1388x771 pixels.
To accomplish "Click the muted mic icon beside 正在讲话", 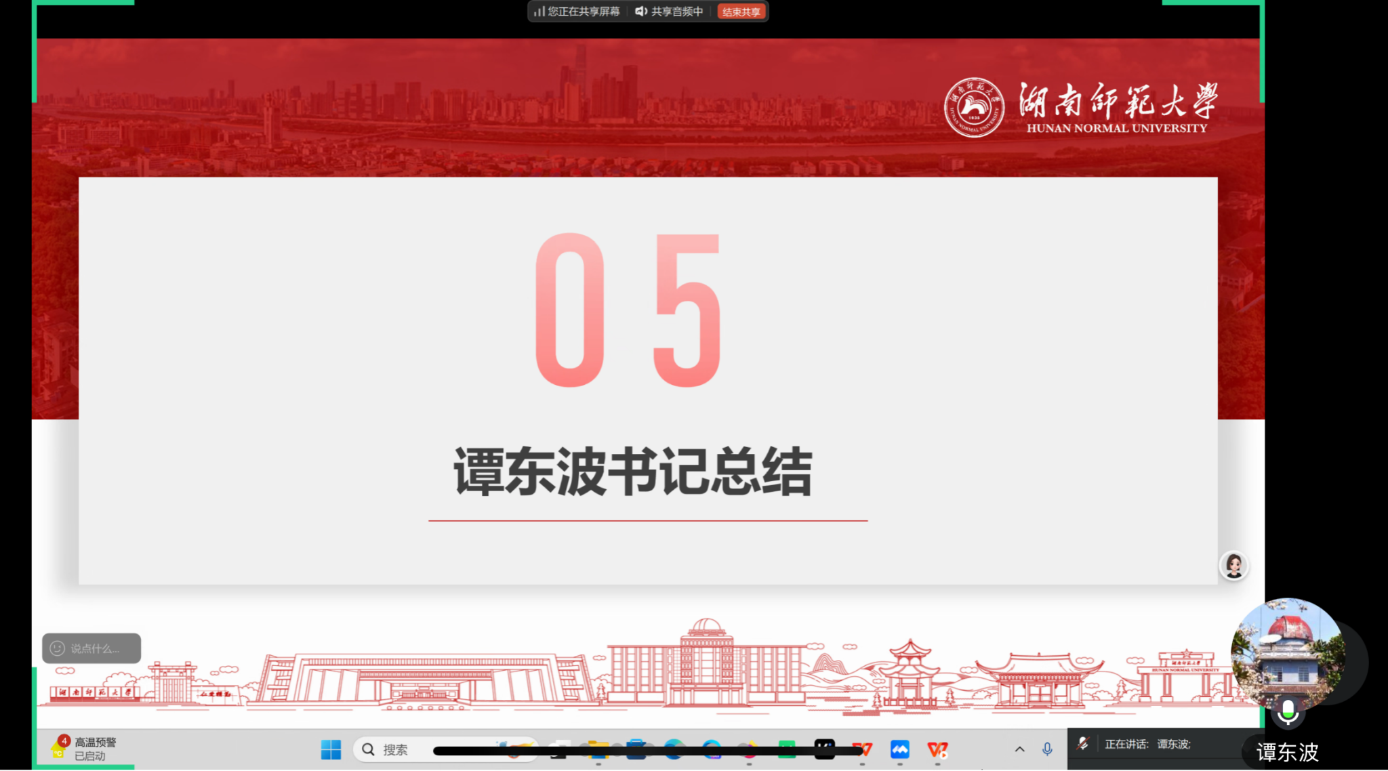I will point(1082,744).
